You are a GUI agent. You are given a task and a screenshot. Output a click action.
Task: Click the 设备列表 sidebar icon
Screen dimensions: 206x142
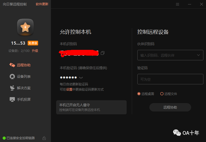(x=12, y=76)
